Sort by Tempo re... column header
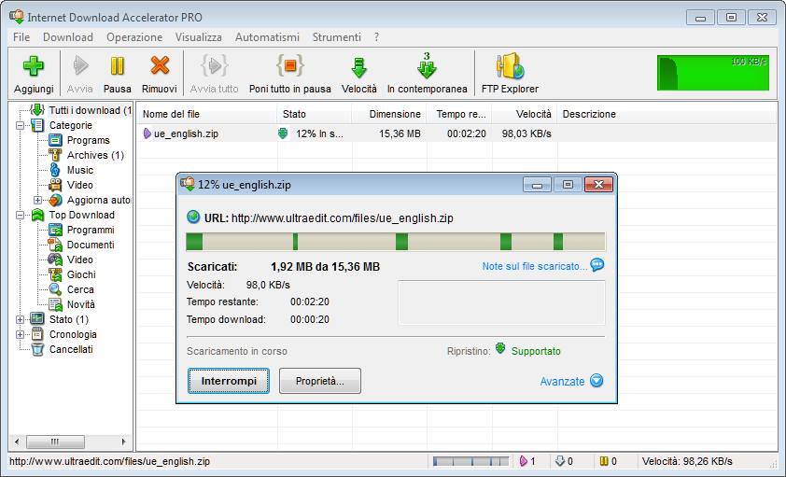The image size is (786, 477). click(459, 114)
